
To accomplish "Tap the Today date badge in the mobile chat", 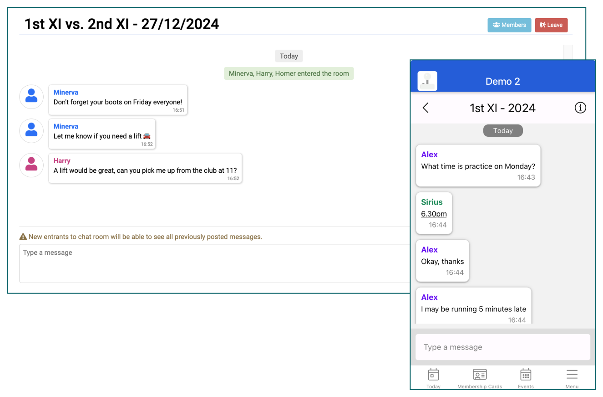I will point(503,131).
